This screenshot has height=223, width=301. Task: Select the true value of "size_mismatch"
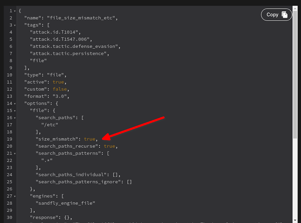pos(90,139)
